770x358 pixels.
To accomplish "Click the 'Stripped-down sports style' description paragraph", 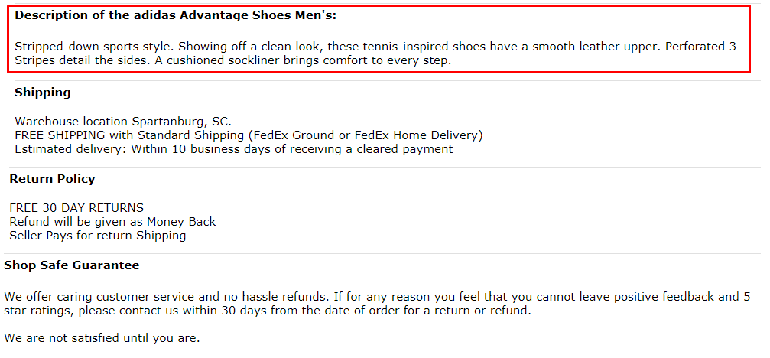I will (x=378, y=54).
